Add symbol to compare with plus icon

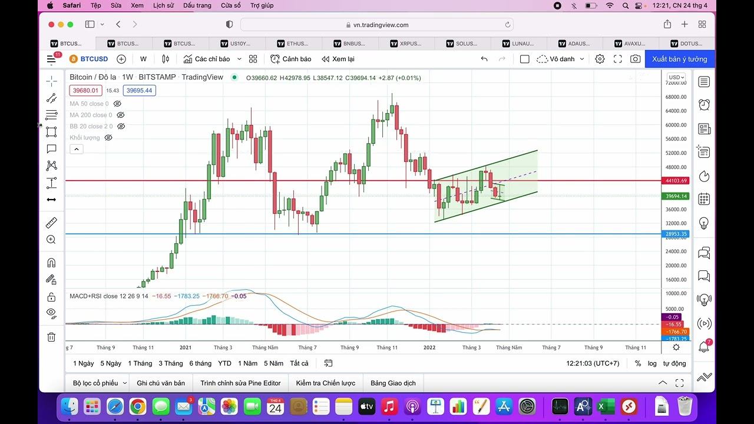pos(121,59)
